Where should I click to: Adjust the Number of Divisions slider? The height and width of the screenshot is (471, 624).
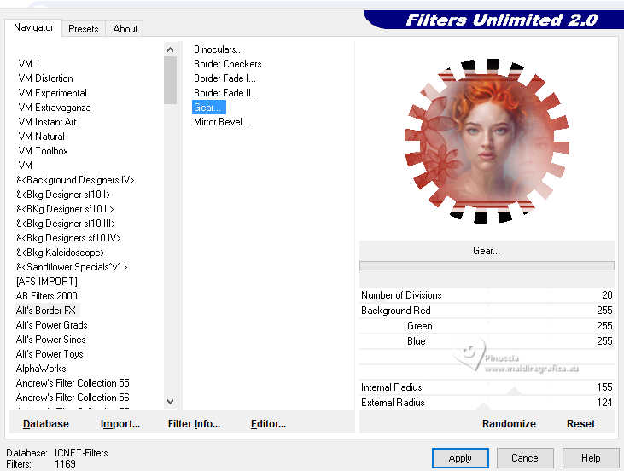(x=487, y=295)
